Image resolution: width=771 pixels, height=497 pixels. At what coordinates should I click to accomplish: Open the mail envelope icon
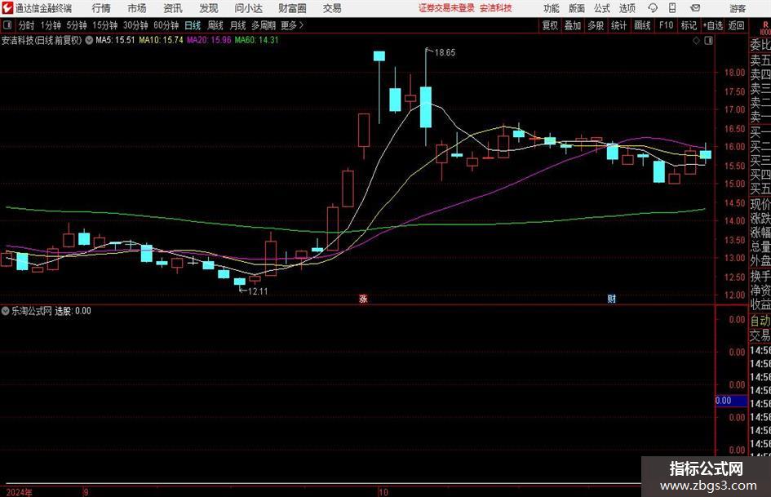click(695, 8)
